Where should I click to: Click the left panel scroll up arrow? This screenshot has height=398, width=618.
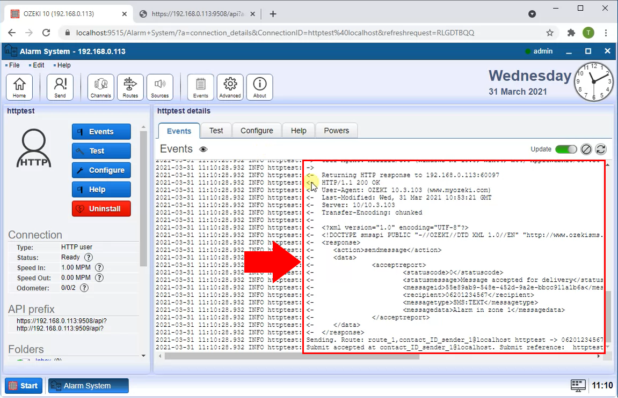[x=143, y=127]
